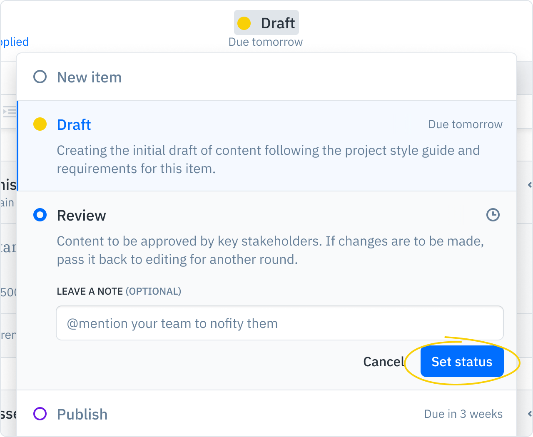
Task: Click the Review description paragraph
Action: (270, 250)
